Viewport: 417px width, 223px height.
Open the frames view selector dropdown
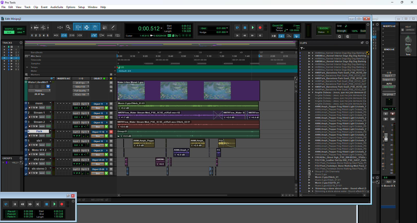pyautogui.click(x=39, y=91)
